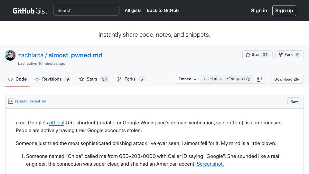Open zachlatta profile link
The height and width of the screenshot is (174, 309).
(x=31, y=55)
